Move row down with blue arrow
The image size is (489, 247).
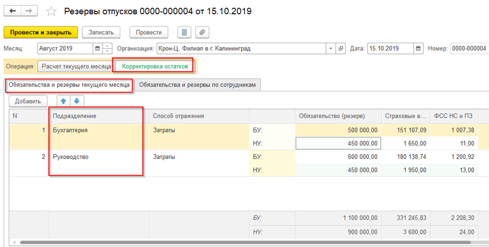tap(77, 101)
